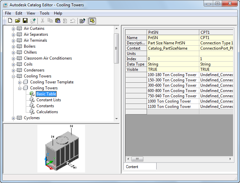
Task: Click the book icon beside Cyclones
Action: (19, 118)
